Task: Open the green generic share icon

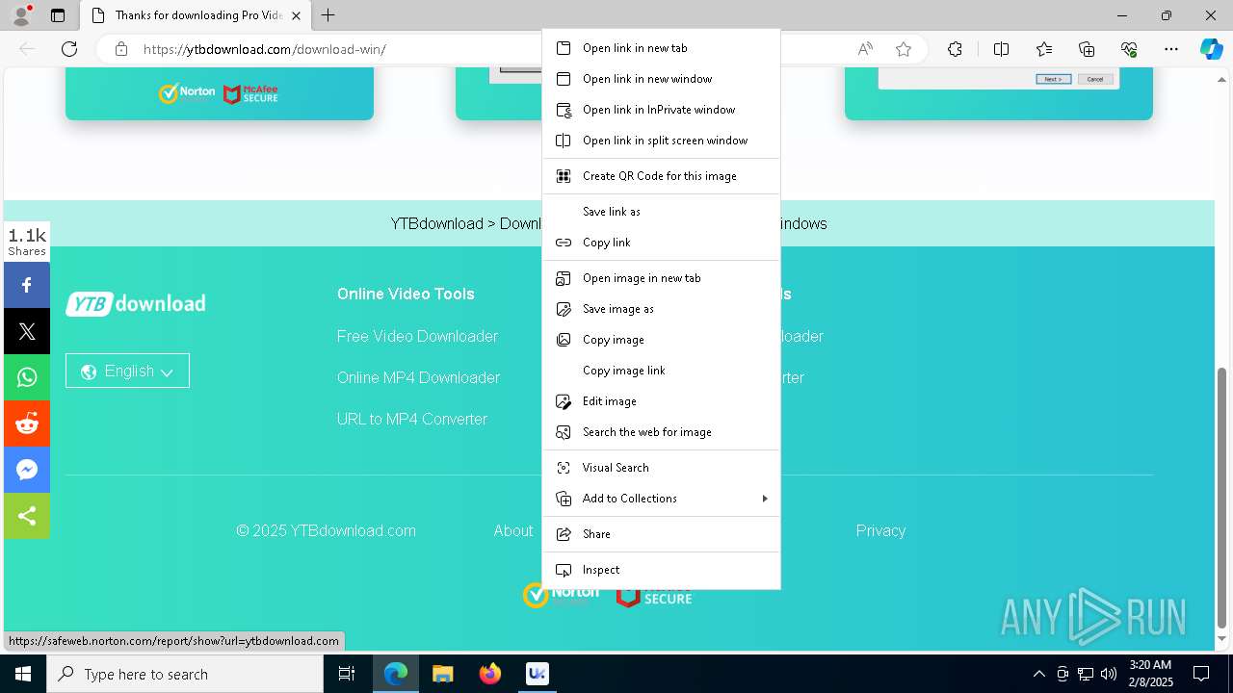Action: pos(27,516)
